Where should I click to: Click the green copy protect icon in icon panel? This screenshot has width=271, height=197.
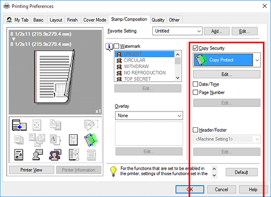(x=91, y=140)
